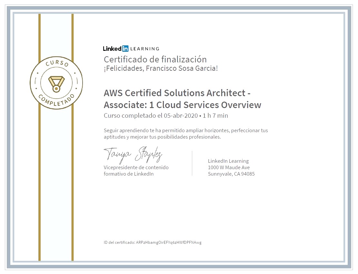Click the Tanya Staples signature
Image resolution: width=358 pixels, height=274 pixels.
[133, 155]
